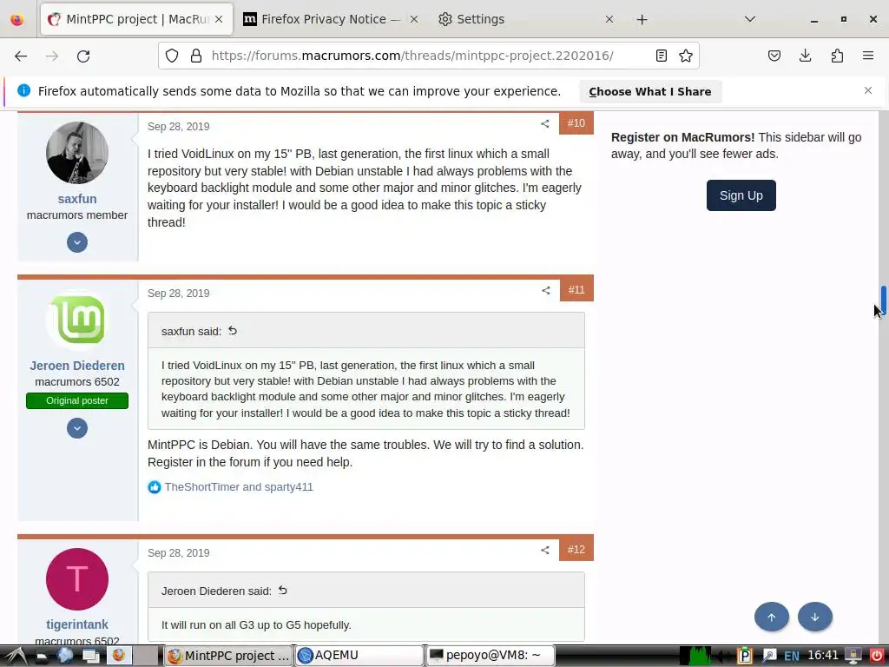Image resolution: width=889 pixels, height=667 pixels.
Task: Open permalink #12
Action: pyautogui.click(x=576, y=550)
